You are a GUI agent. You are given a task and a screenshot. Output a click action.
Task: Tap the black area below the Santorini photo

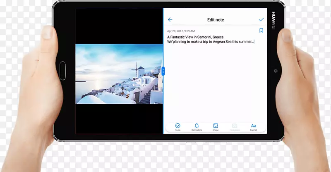(119, 118)
